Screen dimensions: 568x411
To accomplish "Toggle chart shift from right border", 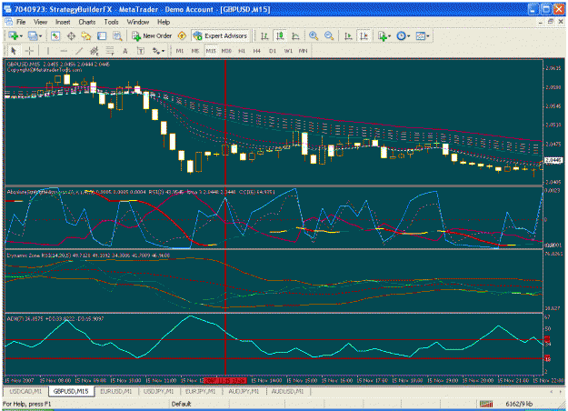I will (x=364, y=35).
